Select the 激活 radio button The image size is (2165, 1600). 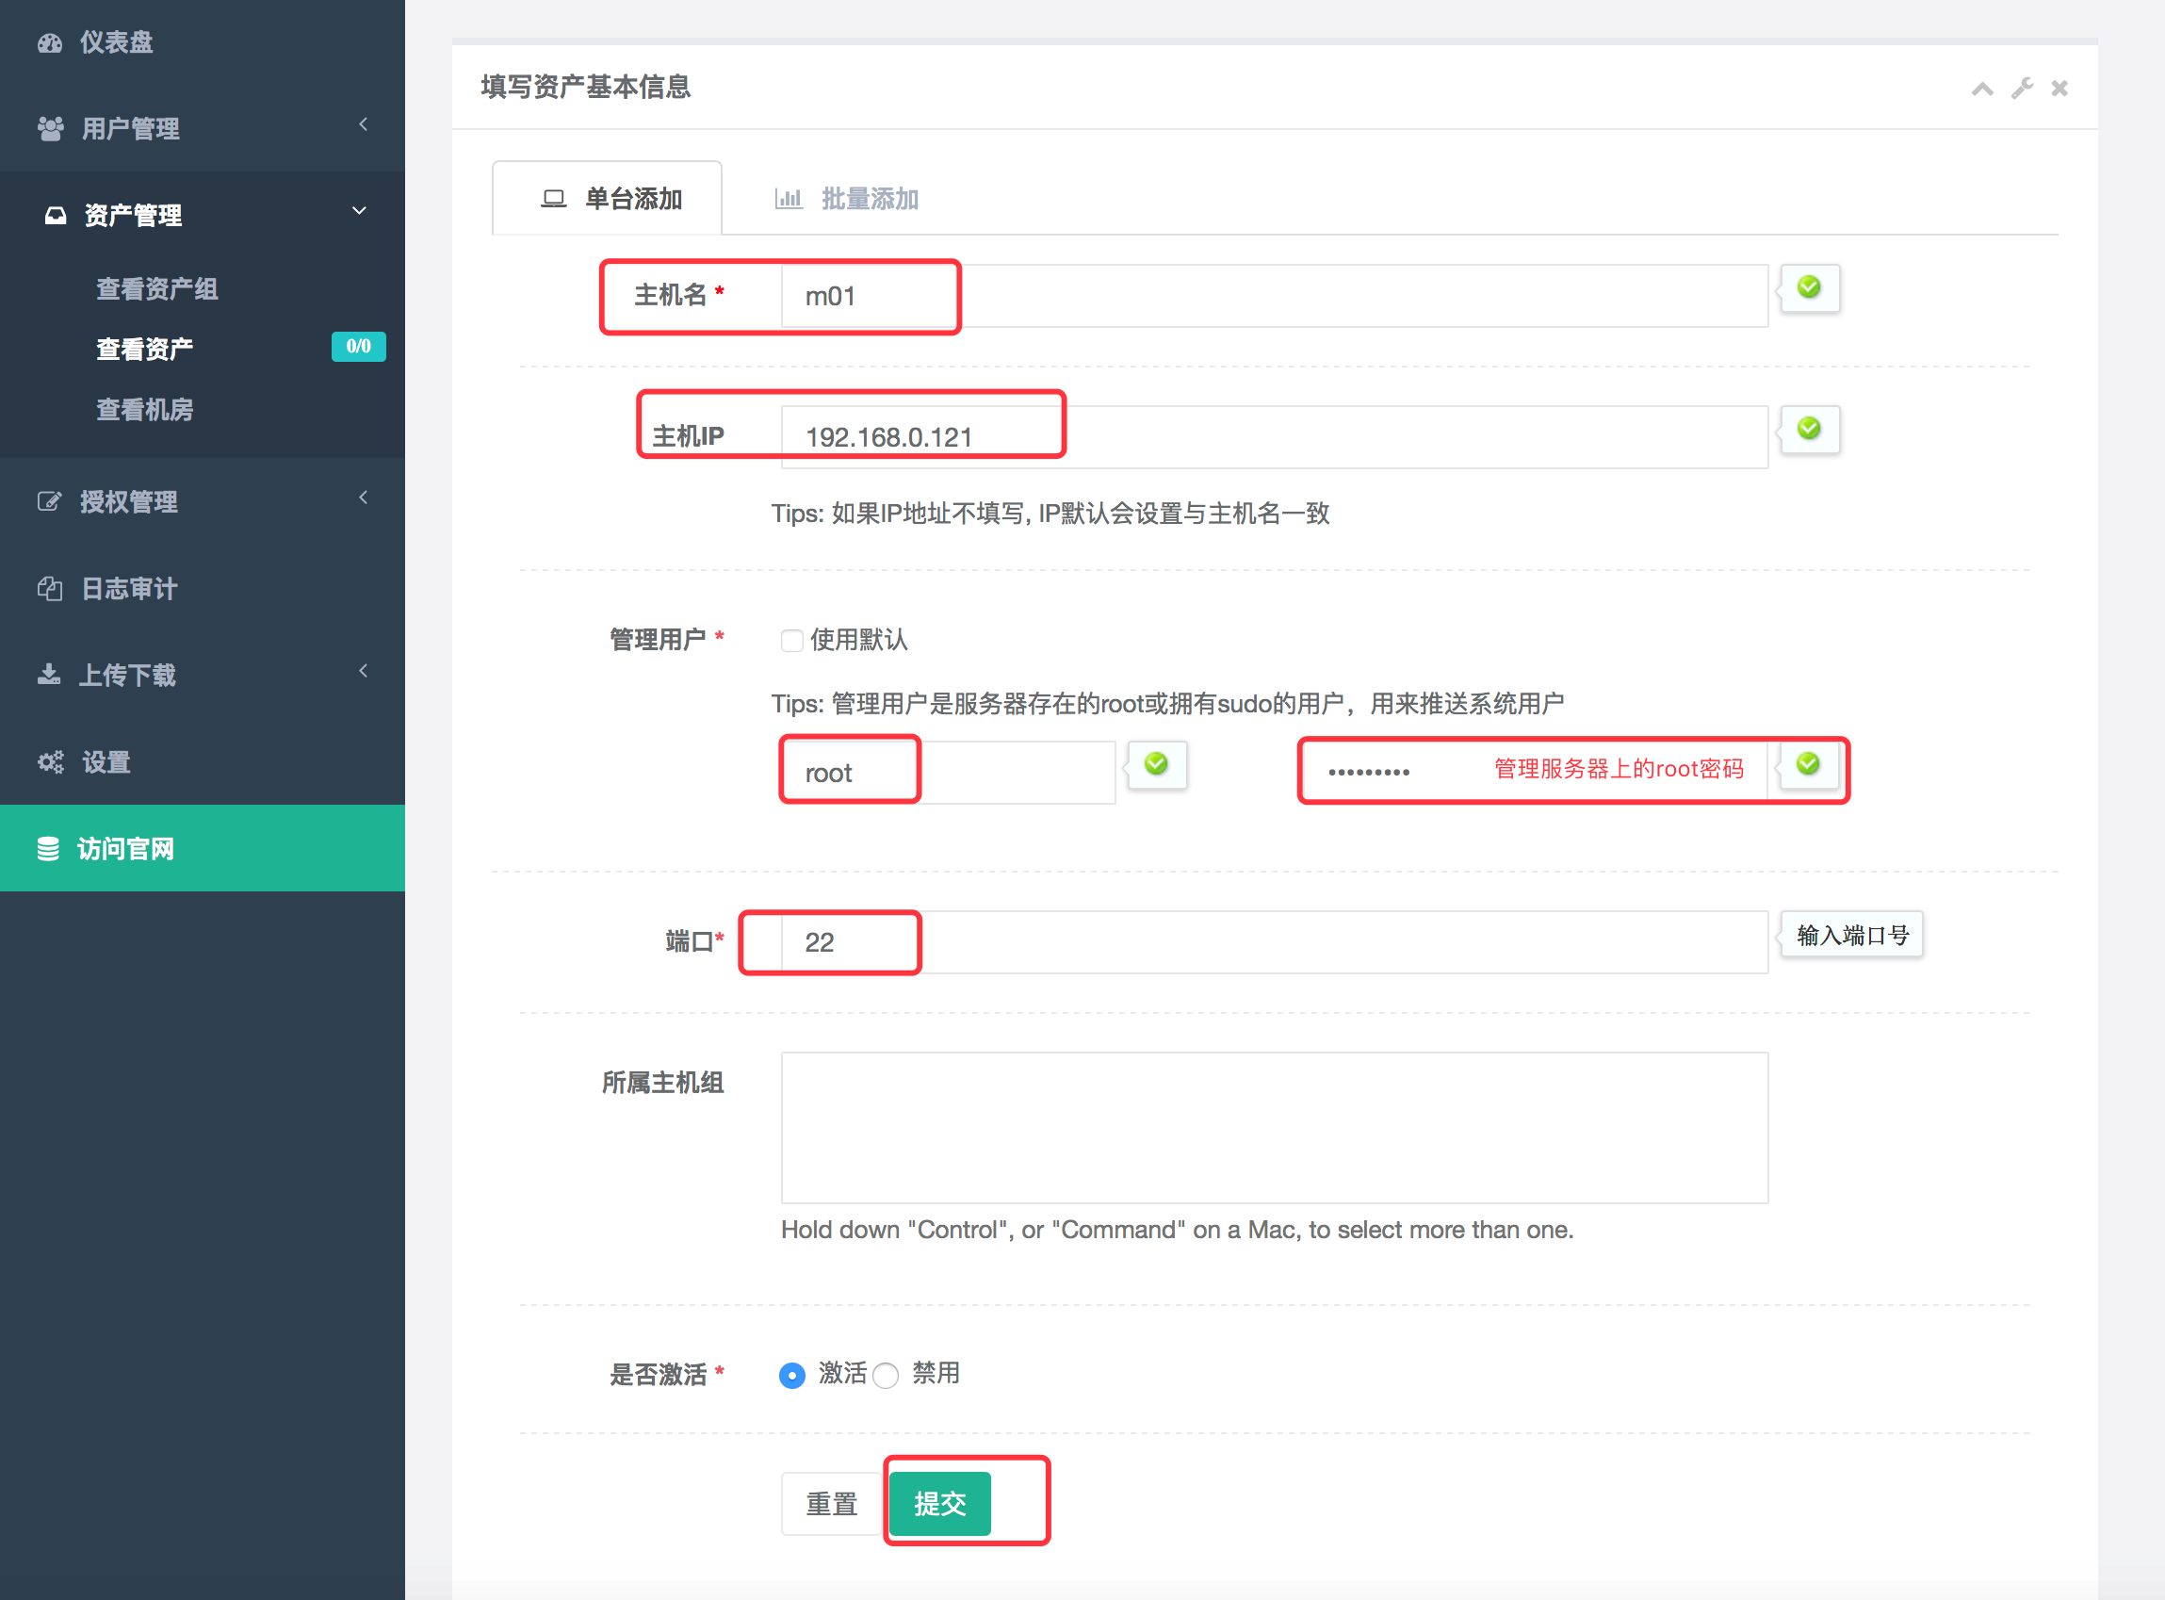pos(792,1375)
